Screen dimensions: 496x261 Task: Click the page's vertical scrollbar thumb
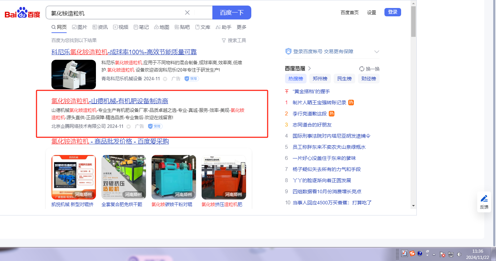click(413, 21)
